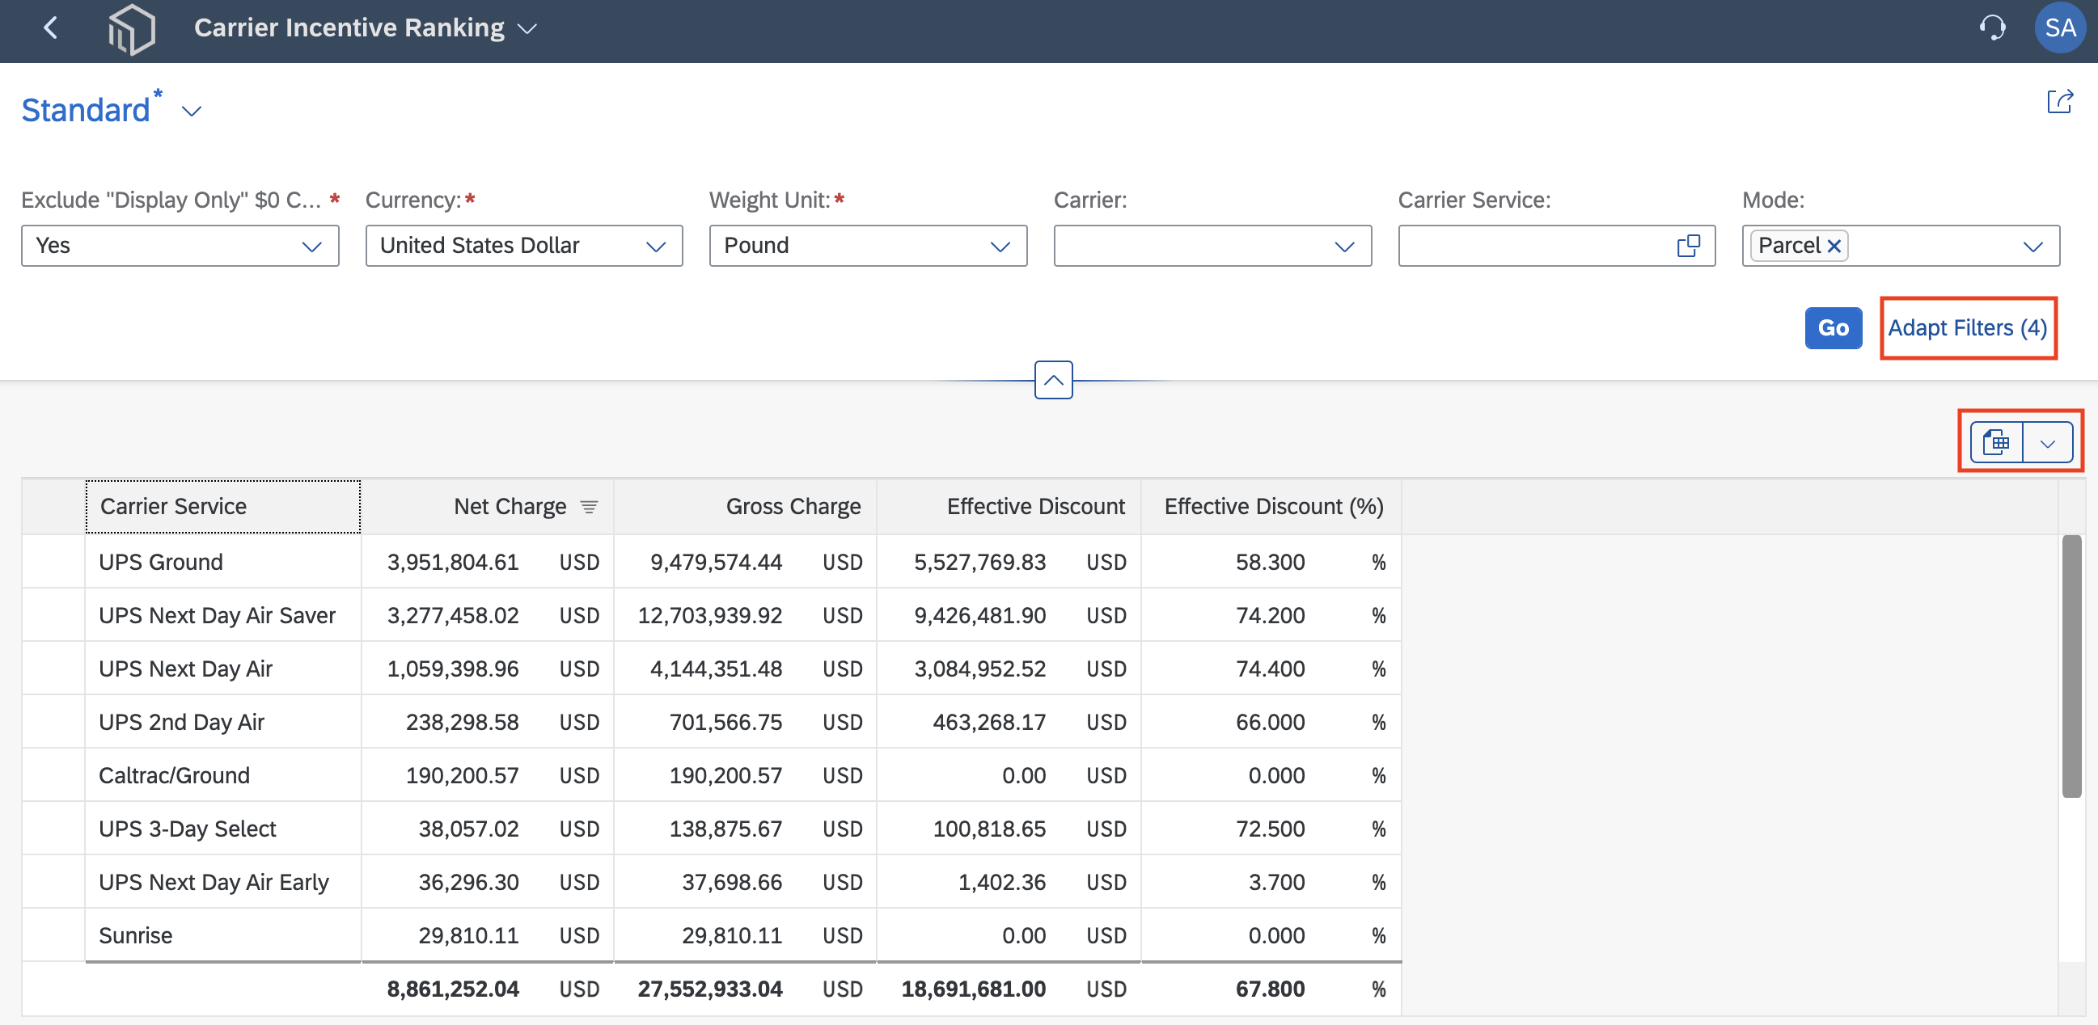This screenshot has height=1025, width=2098.
Task: Open the SA user avatar menu
Action: point(2060,28)
